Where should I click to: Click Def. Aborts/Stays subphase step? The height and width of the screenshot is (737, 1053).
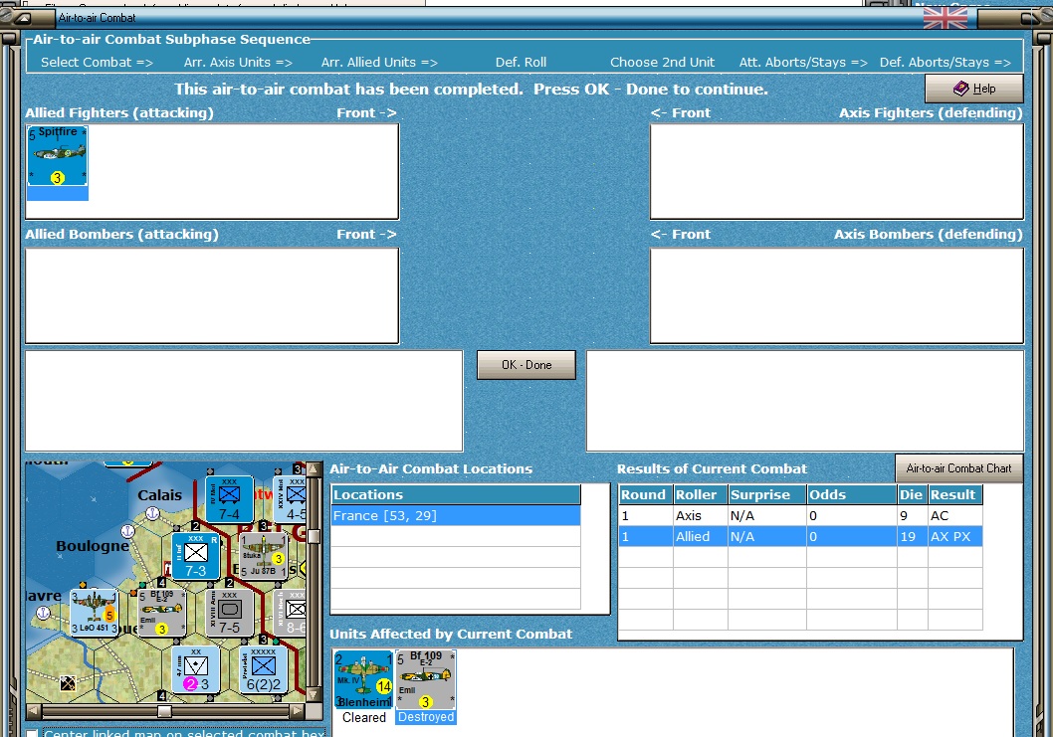pos(946,63)
